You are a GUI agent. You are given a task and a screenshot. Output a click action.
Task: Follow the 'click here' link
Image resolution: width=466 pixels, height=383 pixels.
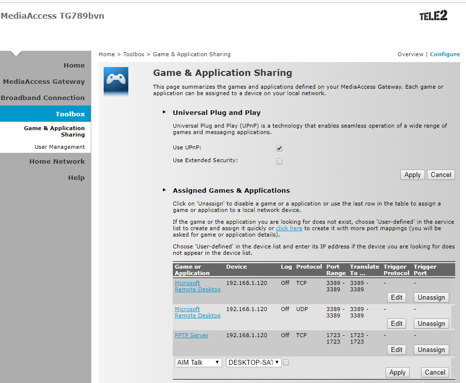[x=289, y=228]
